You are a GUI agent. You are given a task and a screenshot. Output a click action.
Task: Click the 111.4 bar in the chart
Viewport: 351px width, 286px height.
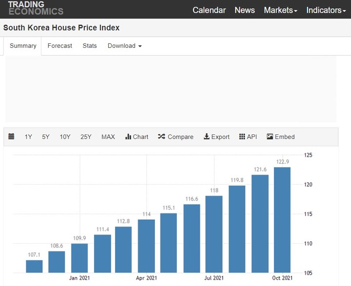tap(102, 253)
